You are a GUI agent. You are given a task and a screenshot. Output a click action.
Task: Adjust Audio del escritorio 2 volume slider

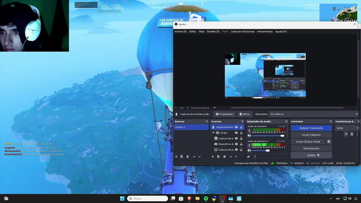[x=268, y=150]
